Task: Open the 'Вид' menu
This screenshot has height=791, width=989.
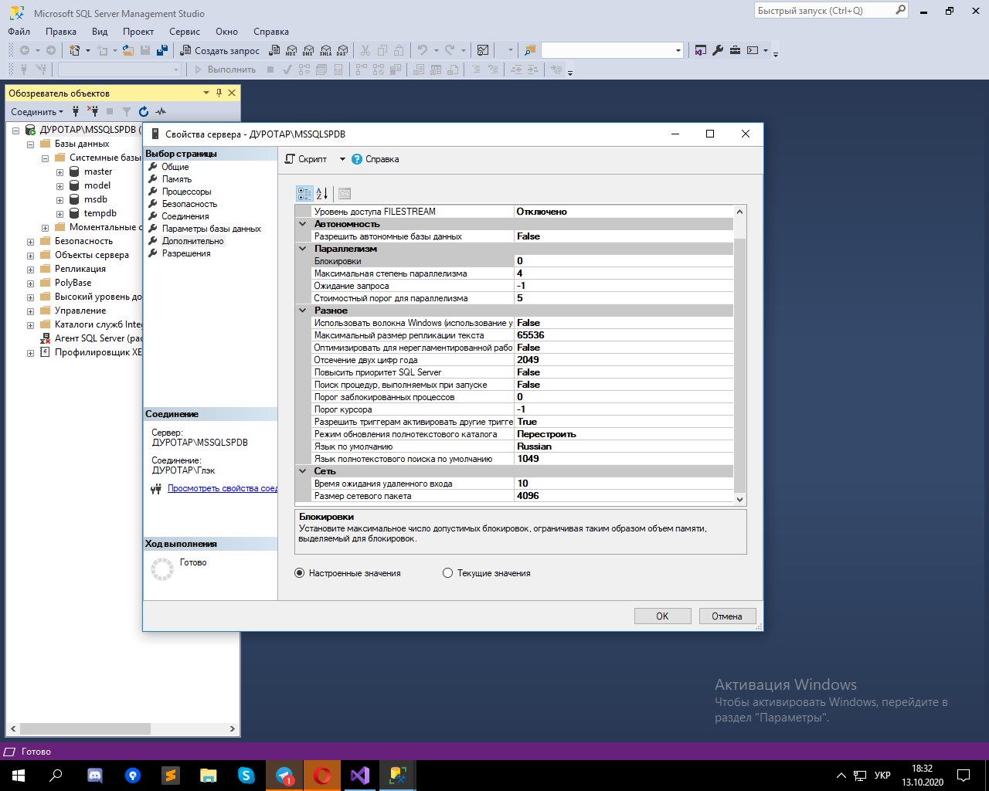Action: point(100,32)
